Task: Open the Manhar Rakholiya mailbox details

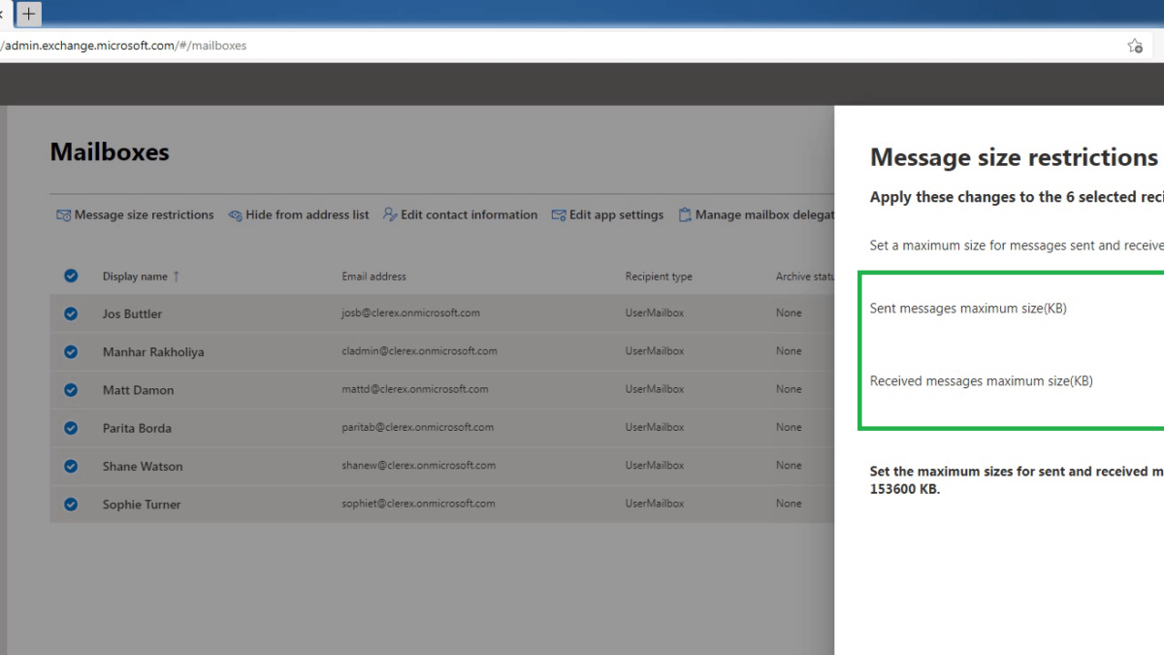Action: click(x=153, y=352)
